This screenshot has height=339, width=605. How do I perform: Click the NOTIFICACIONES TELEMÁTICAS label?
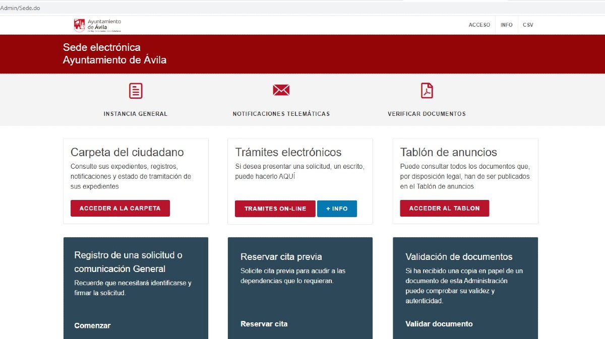coord(281,114)
